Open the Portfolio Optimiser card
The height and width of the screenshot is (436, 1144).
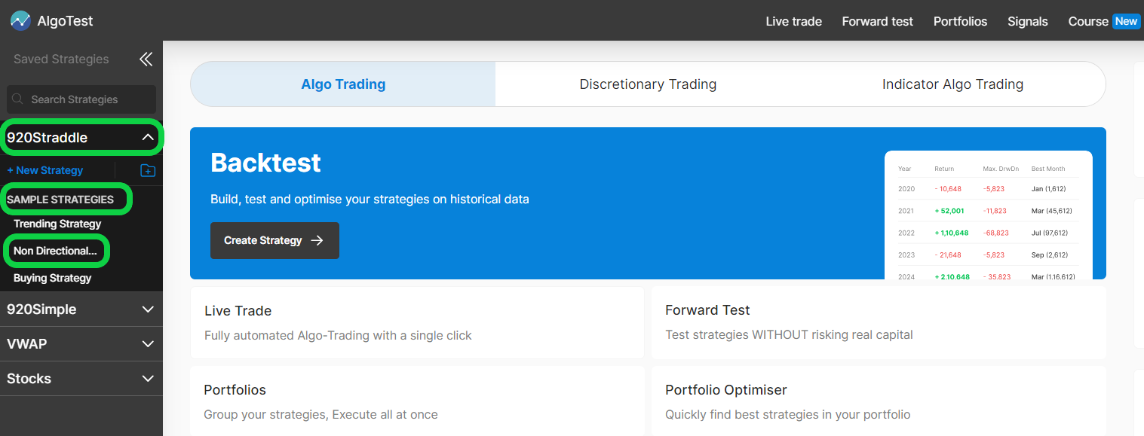click(x=879, y=401)
